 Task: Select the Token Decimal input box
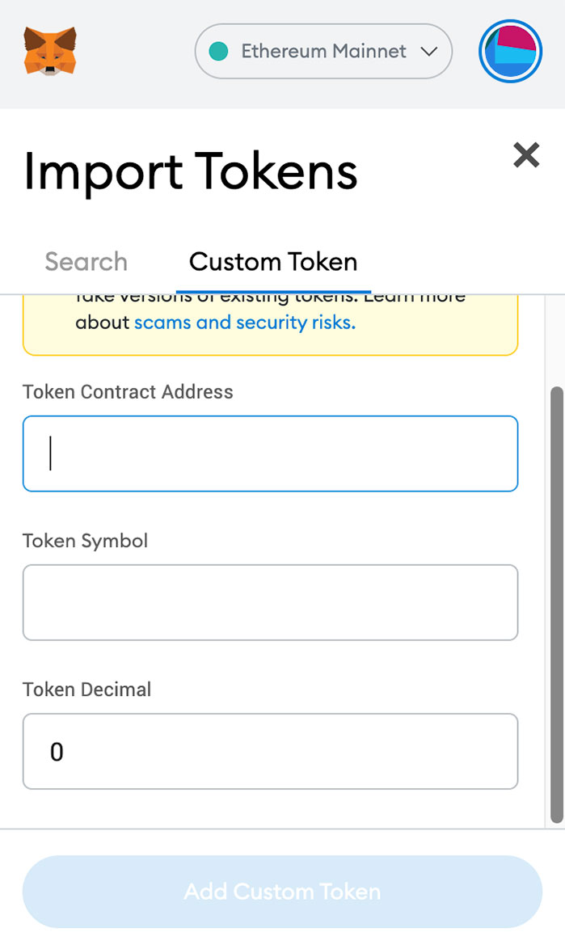(x=271, y=751)
